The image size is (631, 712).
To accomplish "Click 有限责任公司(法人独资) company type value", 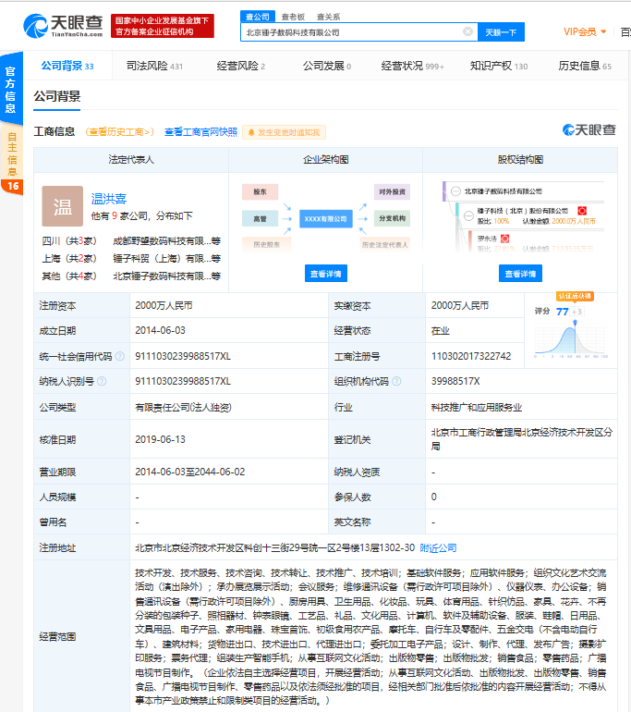I will click(x=183, y=407).
